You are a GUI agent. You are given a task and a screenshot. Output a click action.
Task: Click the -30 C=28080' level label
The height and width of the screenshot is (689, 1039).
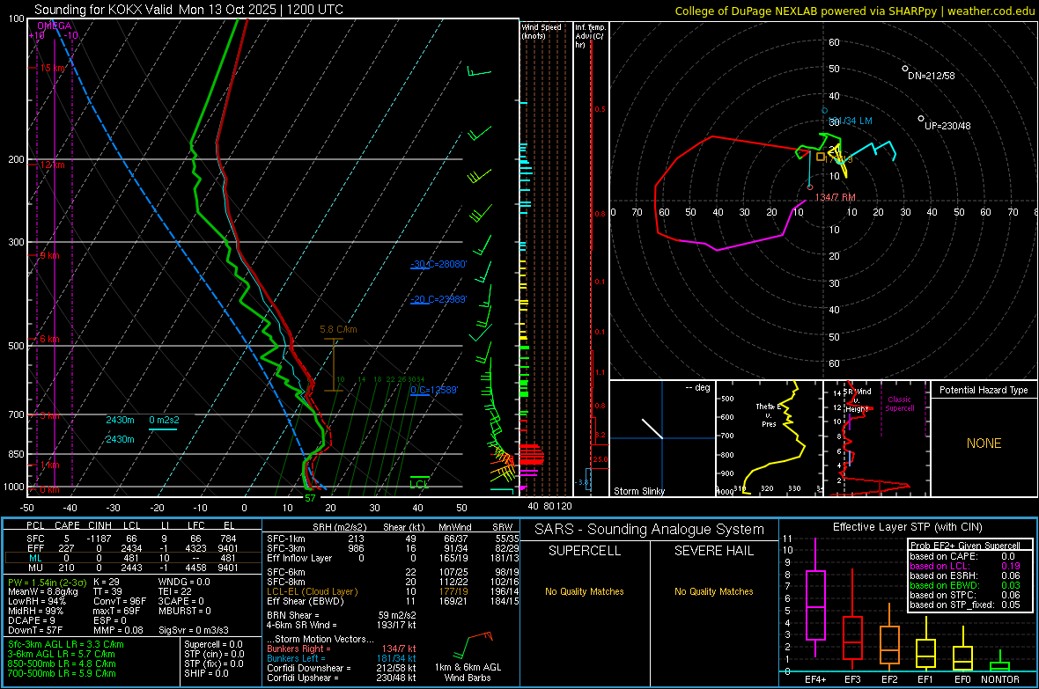[x=438, y=264]
